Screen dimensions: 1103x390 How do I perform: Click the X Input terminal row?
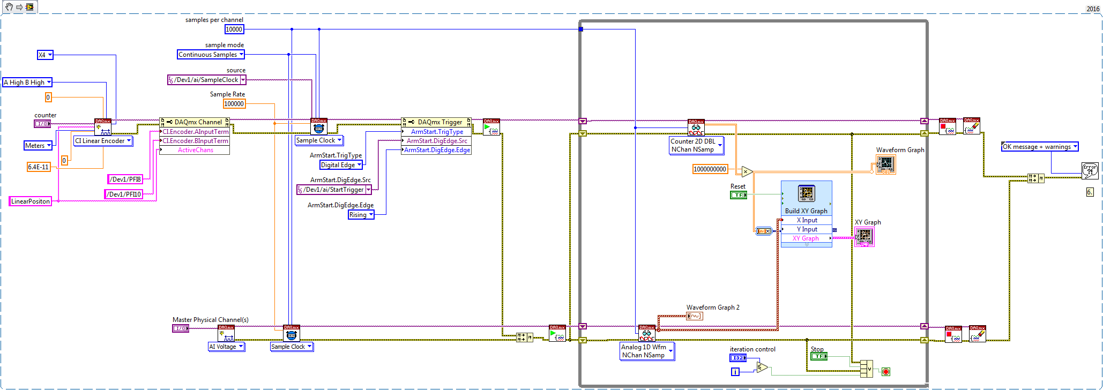coord(807,220)
